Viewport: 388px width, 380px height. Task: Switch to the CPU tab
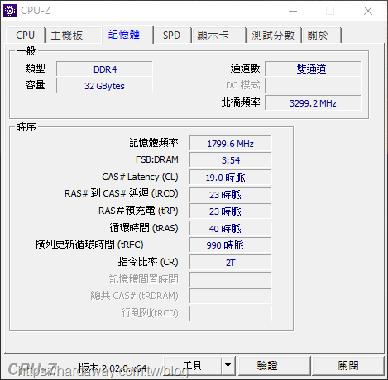25,36
